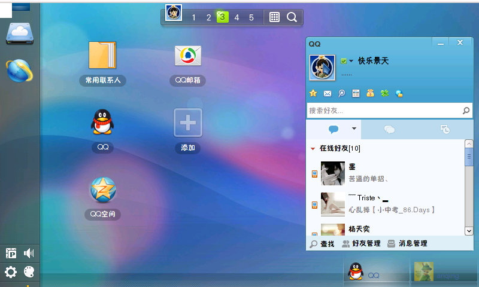Click the speaker volume icon in the sidebar
The image size is (479, 287).
point(29,253)
